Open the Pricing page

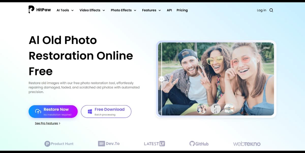[x=182, y=10]
